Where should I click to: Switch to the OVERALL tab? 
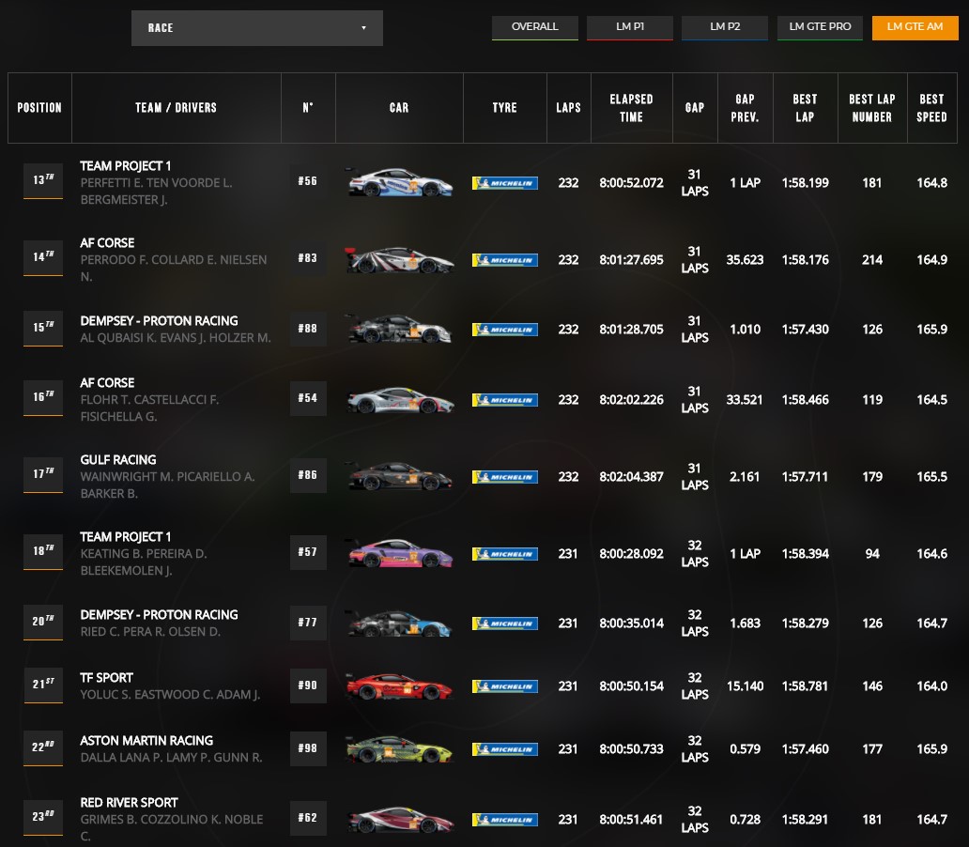coord(535,28)
